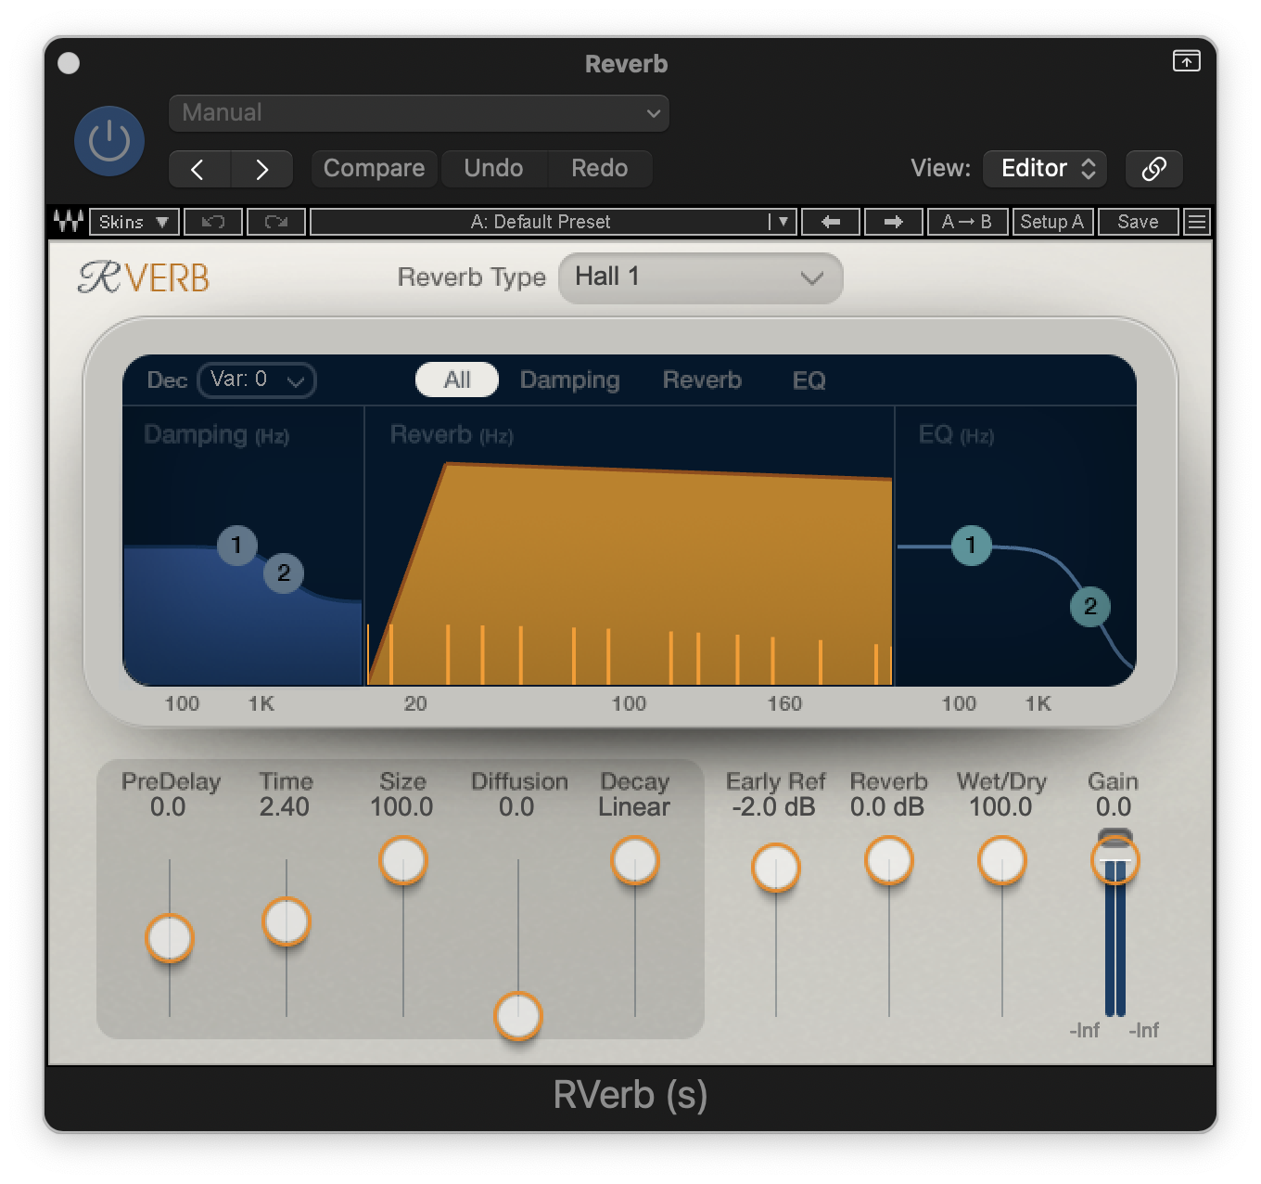Click the Gain value 0.0
This screenshot has width=1261, height=1184.
coord(1114,807)
